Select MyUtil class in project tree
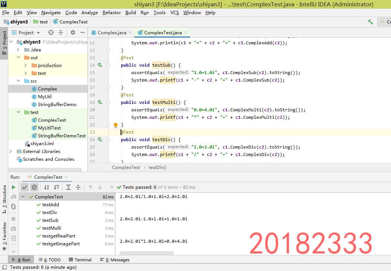Image resolution: width=391 pixels, height=271 pixels. point(45,96)
